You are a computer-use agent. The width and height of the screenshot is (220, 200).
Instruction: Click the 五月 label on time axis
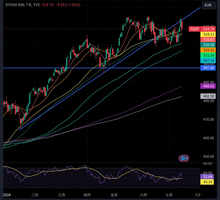(x=114, y=195)
